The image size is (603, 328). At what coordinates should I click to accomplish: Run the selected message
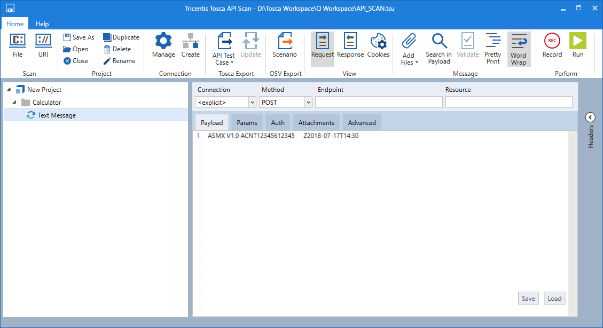tap(577, 45)
